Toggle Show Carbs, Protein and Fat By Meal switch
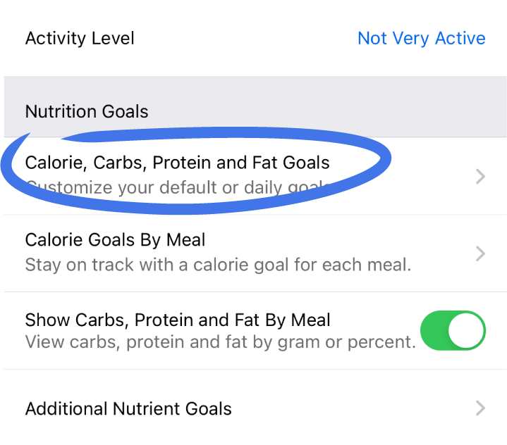The height and width of the screenshot is (445, 507). pos(453,331)
